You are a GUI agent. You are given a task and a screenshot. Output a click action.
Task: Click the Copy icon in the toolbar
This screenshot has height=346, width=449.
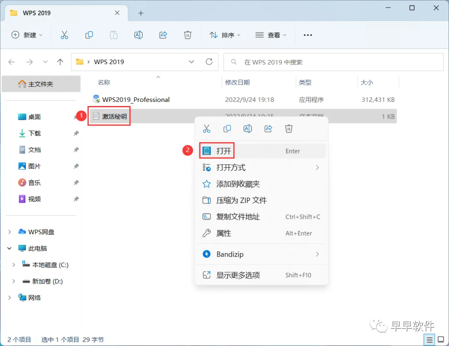[89, 35]
